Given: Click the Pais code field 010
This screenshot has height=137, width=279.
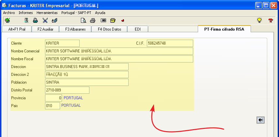Looking at the screenshot, I should point(53,106).
